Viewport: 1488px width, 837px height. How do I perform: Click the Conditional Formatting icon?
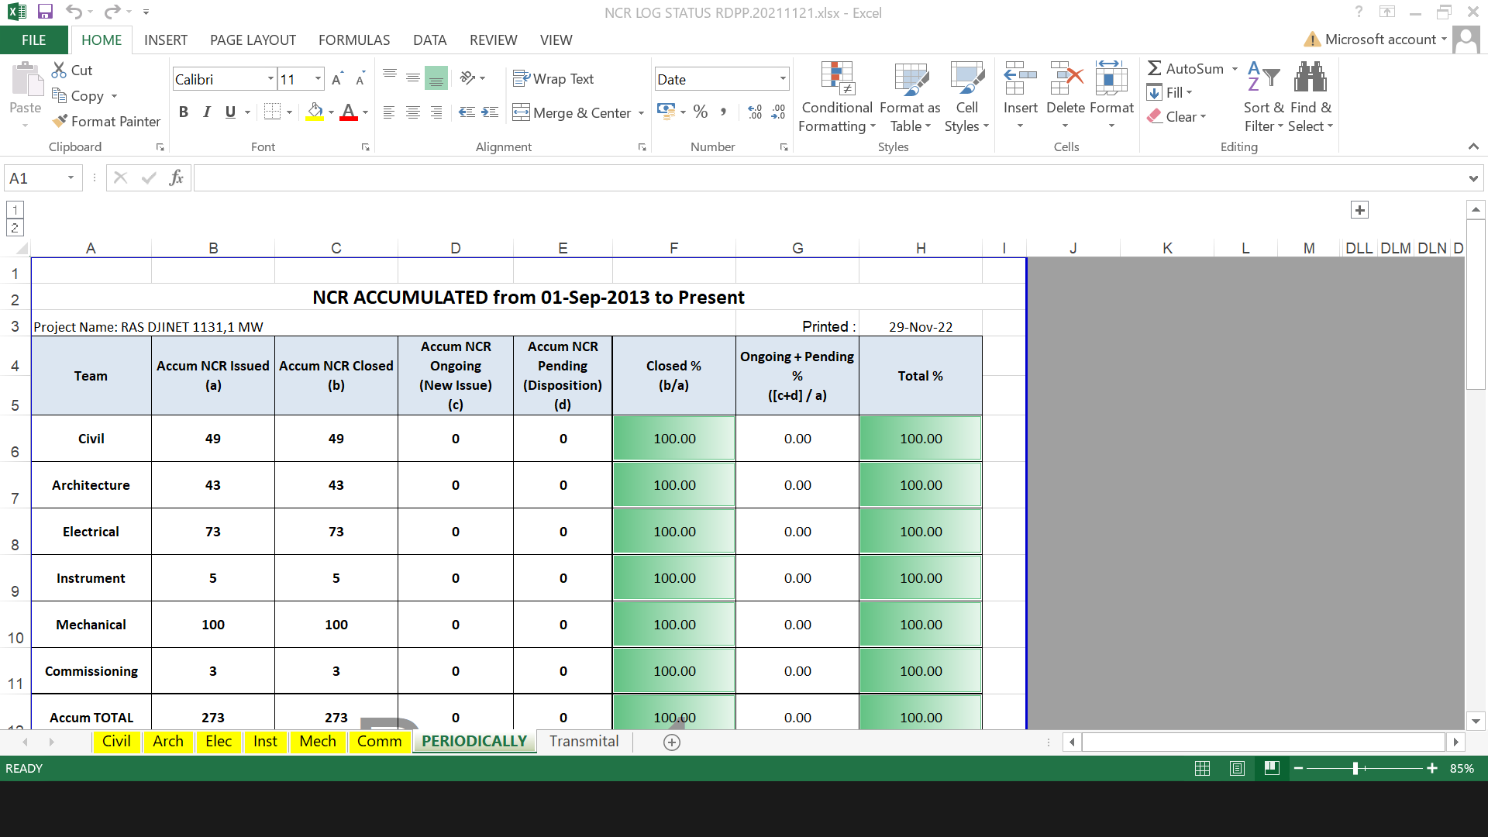pos(837,77)
